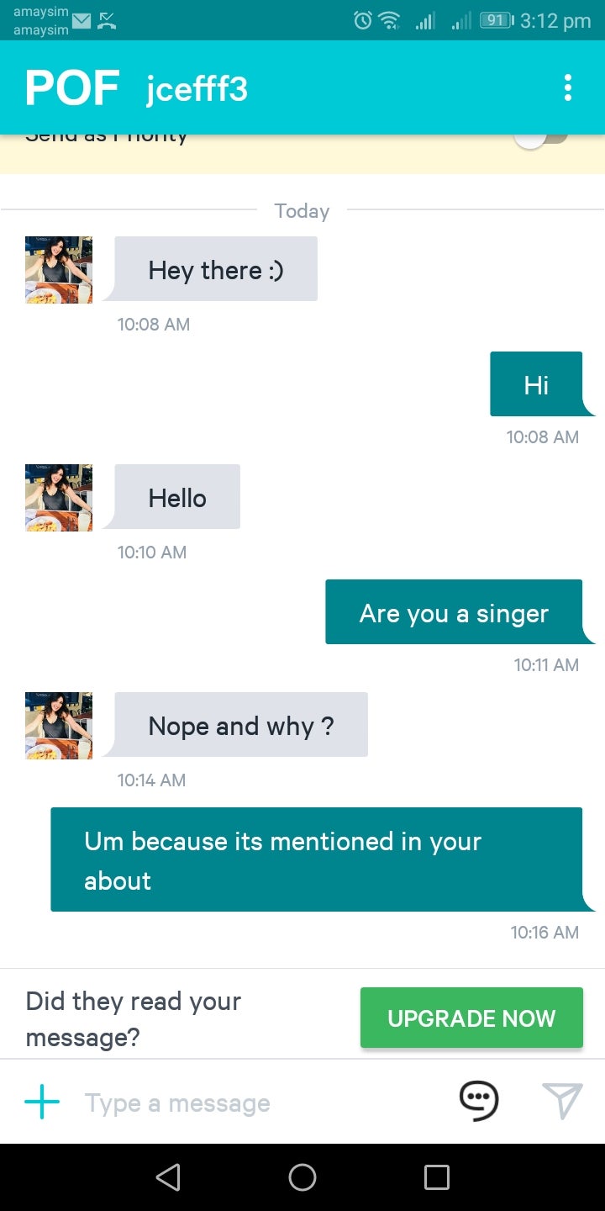The height and width of the screenshot is (1211, 605).
Task: Focus the Type a message field
Action: pyautogui.click(x=252, y=1103)
